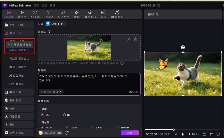The image size is (224, 138).
Task: Click the edit pencil icon on uploaded image
Action: pyautogui.click(x=128, y=39)
